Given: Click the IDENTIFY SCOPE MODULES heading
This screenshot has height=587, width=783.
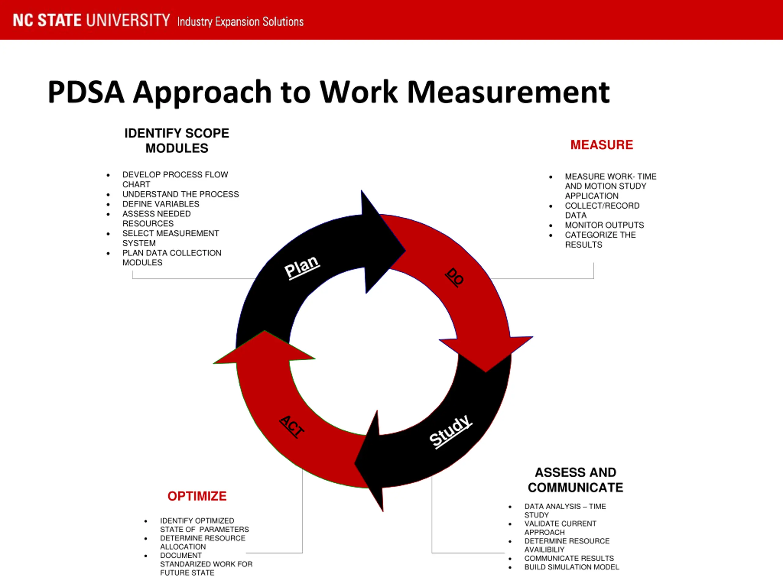Looking at the screenshot, I should [x=177, y=140].
